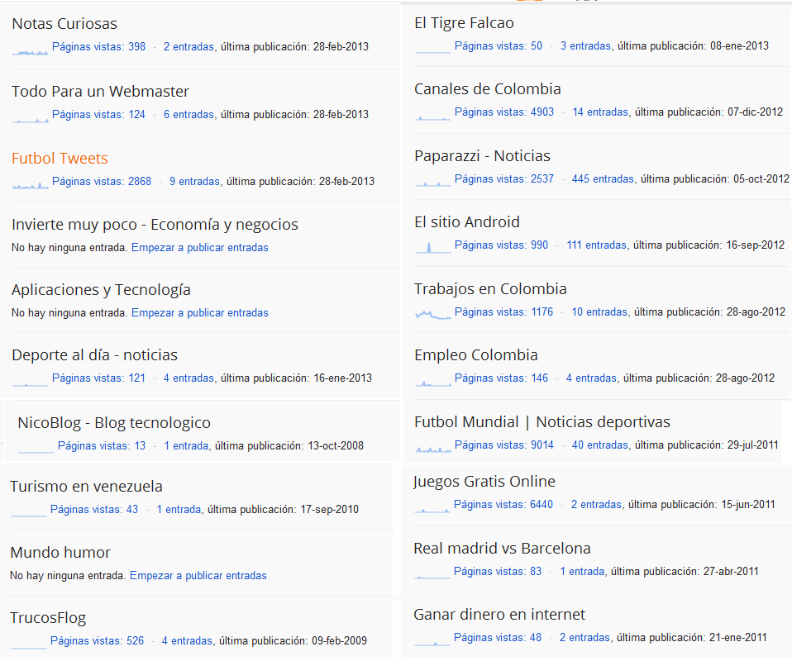Open Ganar dinero en internet blog
The height and width of the screenshot is (661, 792).
(499, 615)
